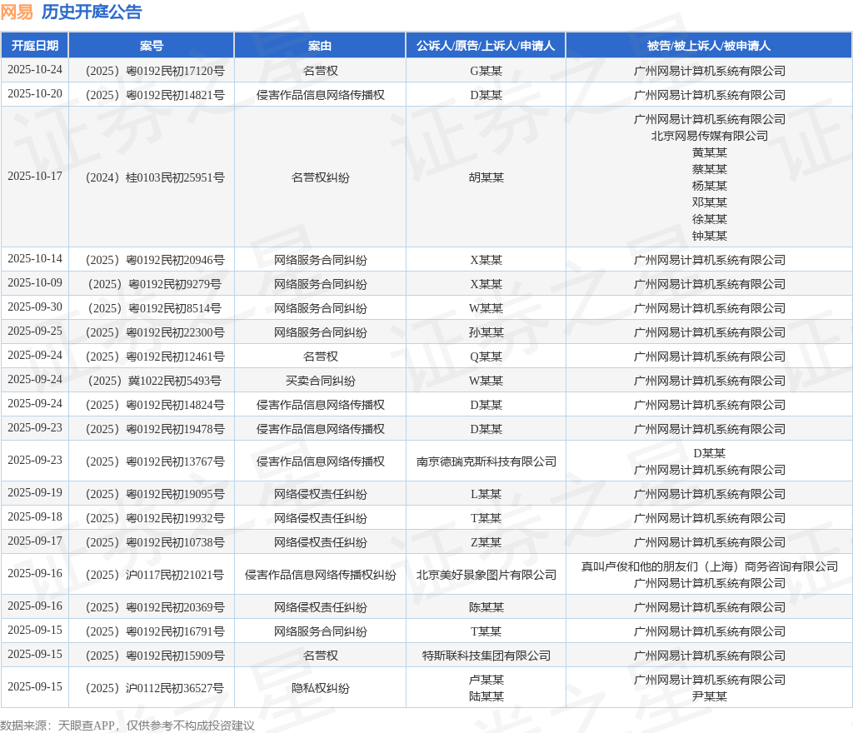Click date cell 2025-09-25
Screen dimensions: 853x733
click(x=35, y=332)
